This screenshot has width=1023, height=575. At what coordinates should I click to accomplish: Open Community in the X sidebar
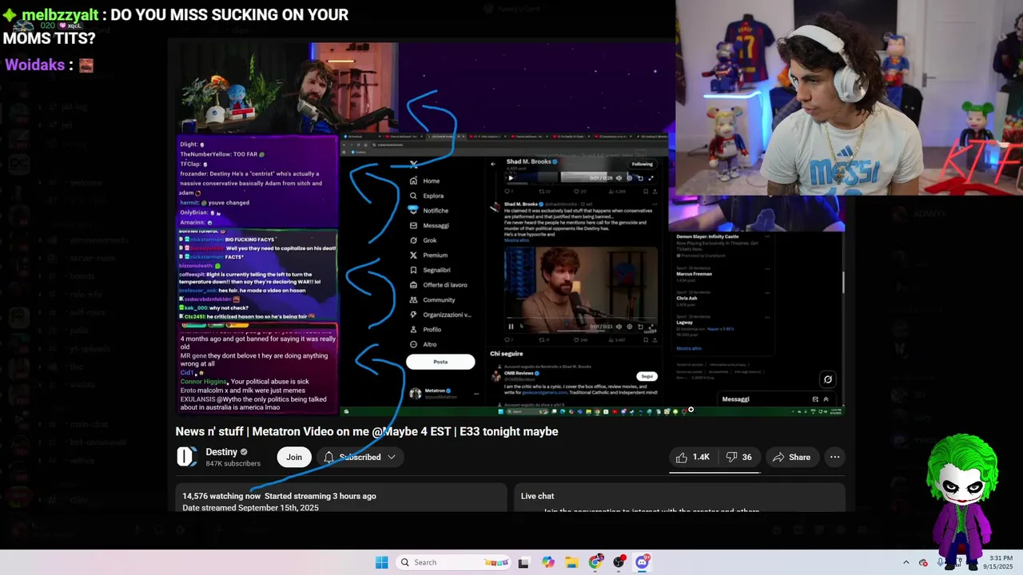(x=432, y=299)
